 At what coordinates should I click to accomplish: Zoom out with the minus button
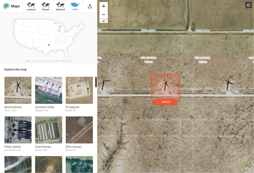(104, 14)
